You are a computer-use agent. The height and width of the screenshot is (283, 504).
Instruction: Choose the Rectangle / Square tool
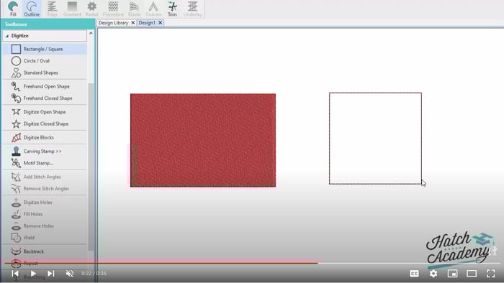45,49
